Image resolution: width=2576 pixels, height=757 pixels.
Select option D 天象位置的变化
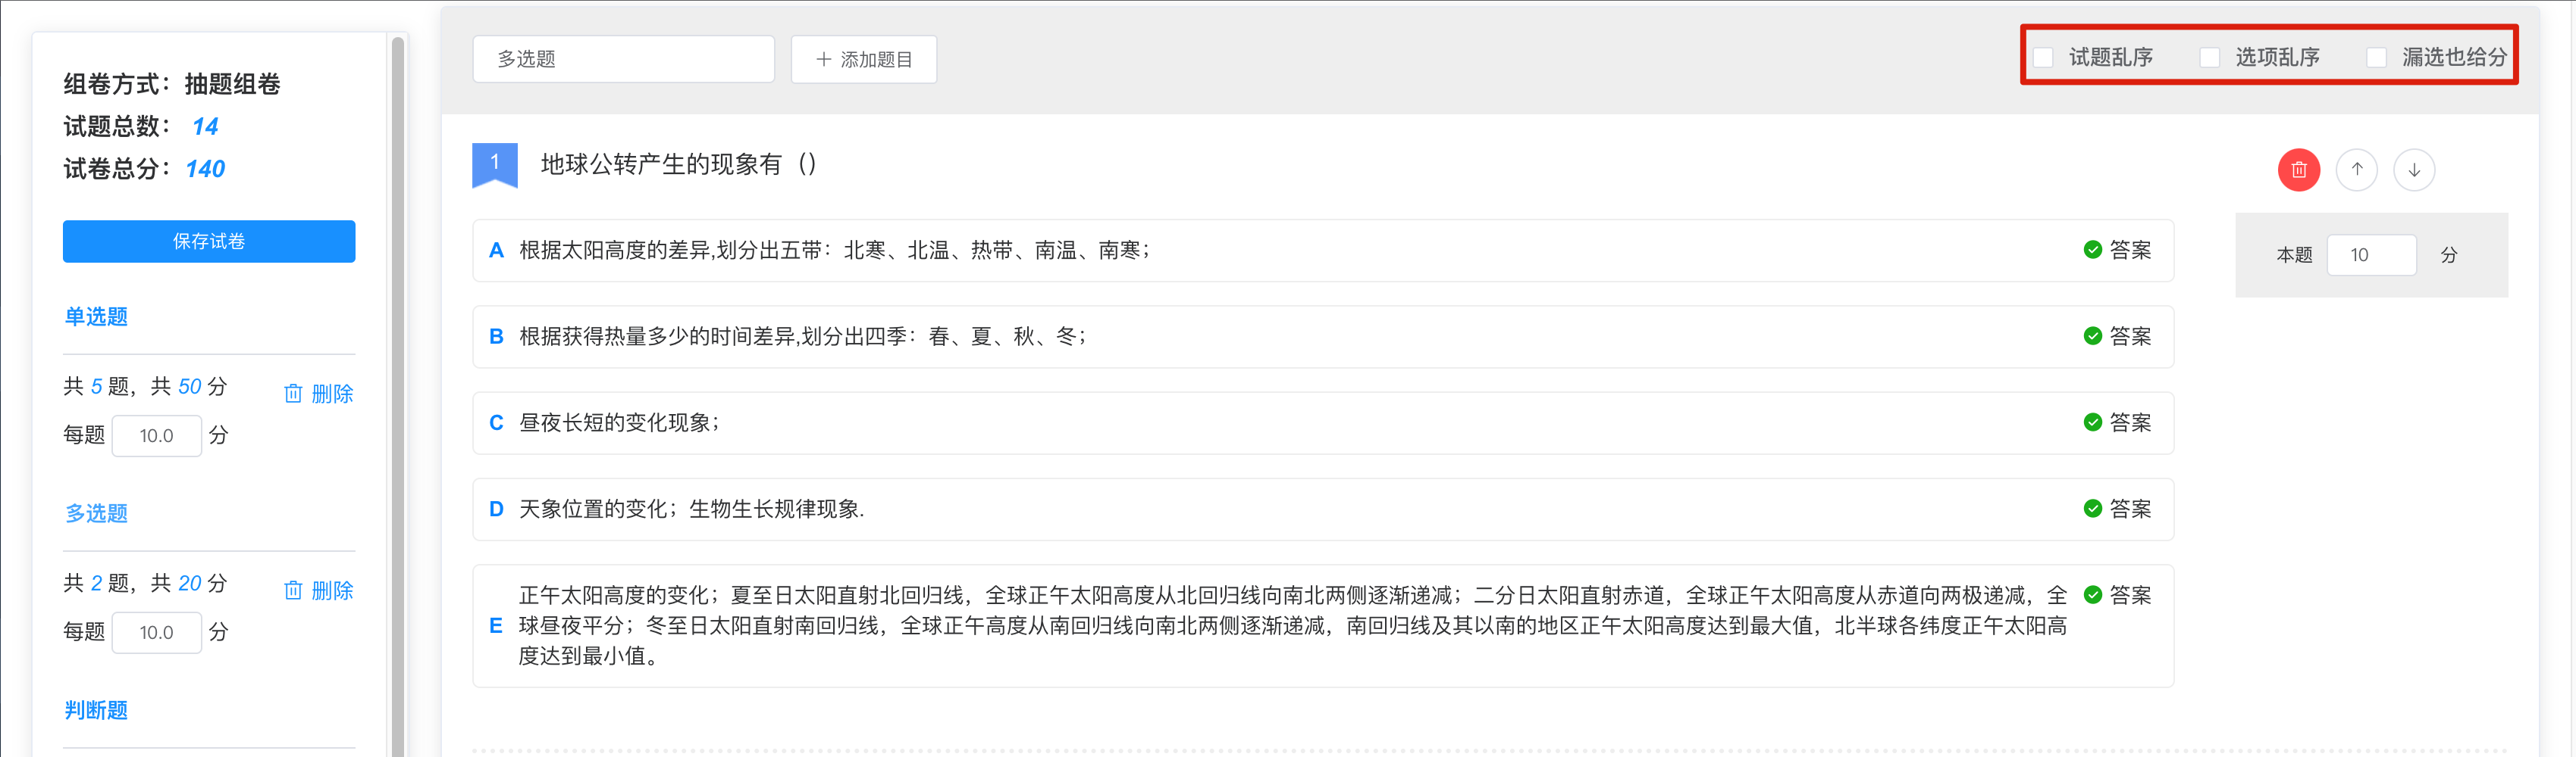1323,509
